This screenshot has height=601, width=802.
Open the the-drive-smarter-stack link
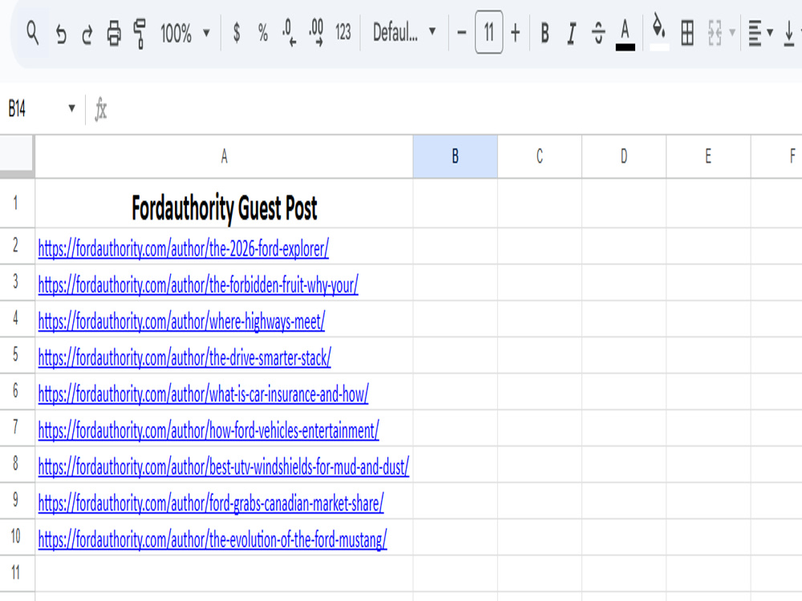(x=184, y=357)
